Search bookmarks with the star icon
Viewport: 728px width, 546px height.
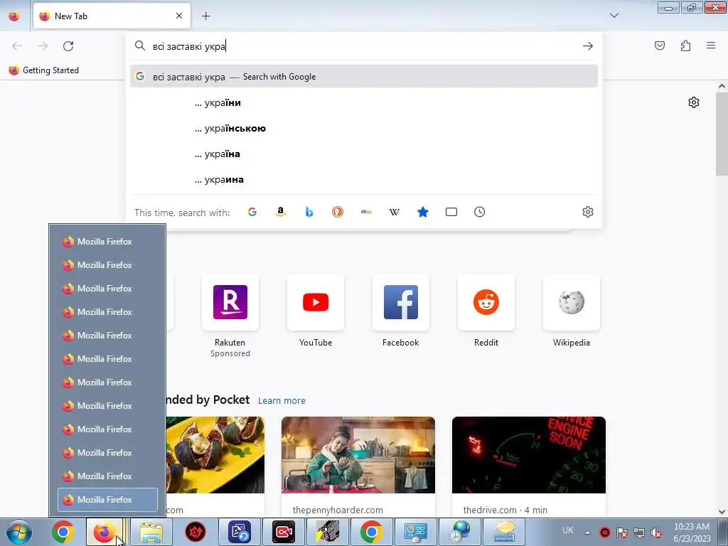click(423, 212)
